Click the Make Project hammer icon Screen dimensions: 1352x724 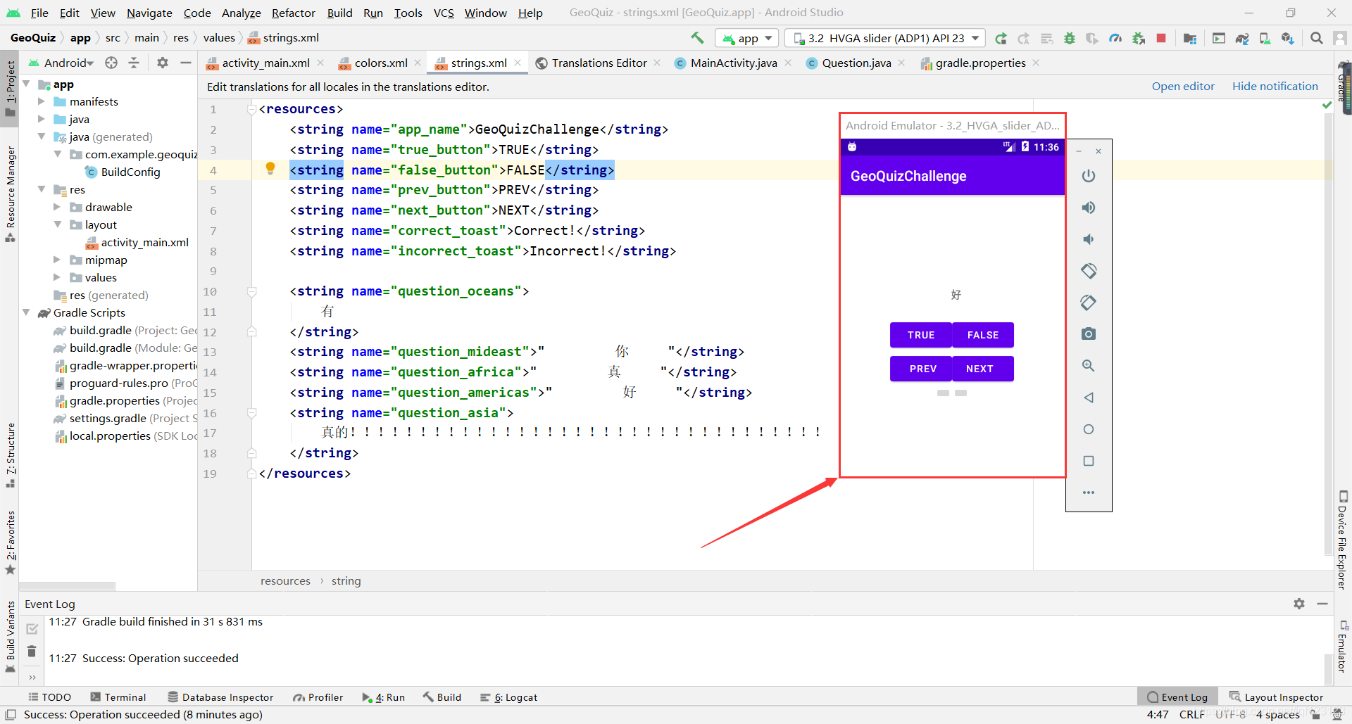(697, 38)
